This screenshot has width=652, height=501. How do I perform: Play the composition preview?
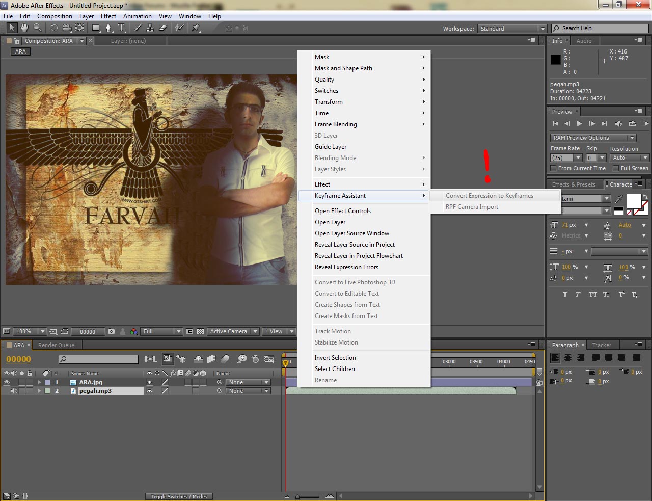[x=579, y=123]
